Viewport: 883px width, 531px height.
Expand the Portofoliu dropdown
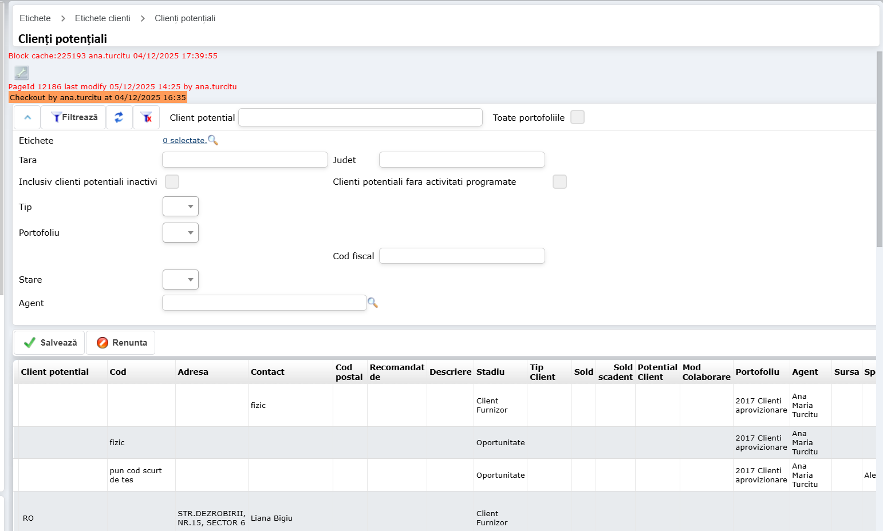tap(180, 233)
